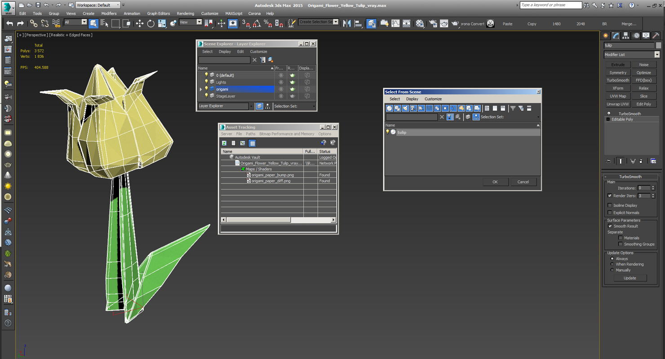Open the Modifier List dropdown
Screen dimensions: 665x359
632,55
